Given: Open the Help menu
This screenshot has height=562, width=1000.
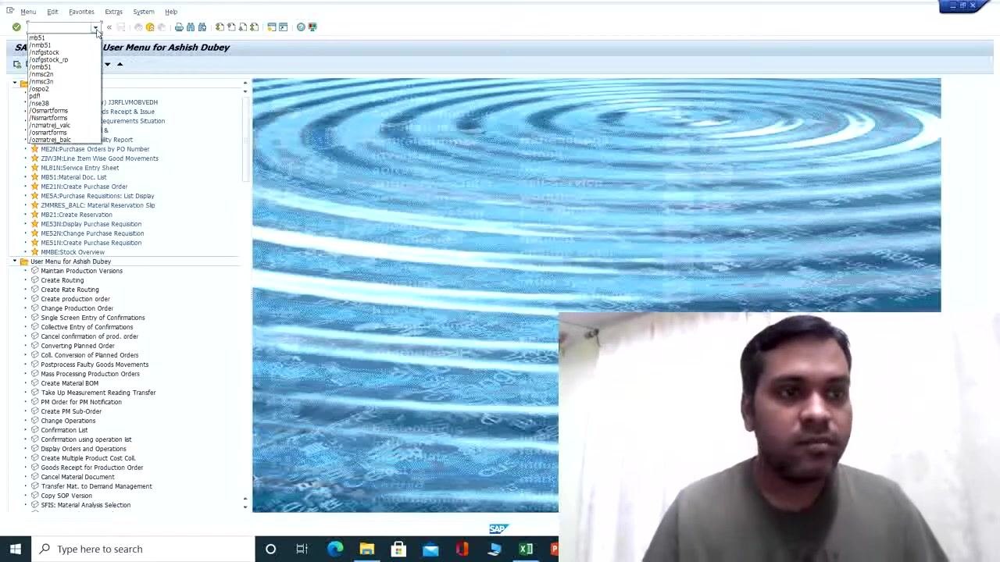Looking at the screenshot, I should click(171, 12).
